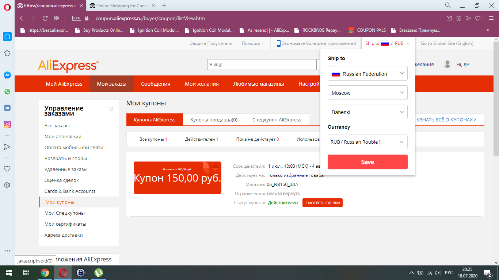
Task: Open Сообщения menu item
Action: coord(156,84)
